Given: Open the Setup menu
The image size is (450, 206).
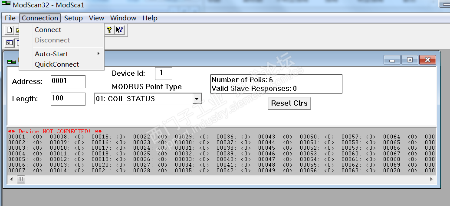Looking at the screenshot, I should (73, 18).
